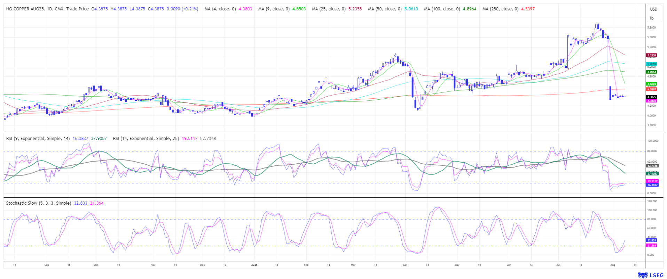Click the dark red 5.2358 price tag
The height and width of the screenshot is (279, 667).
click(x=651, y=55)
